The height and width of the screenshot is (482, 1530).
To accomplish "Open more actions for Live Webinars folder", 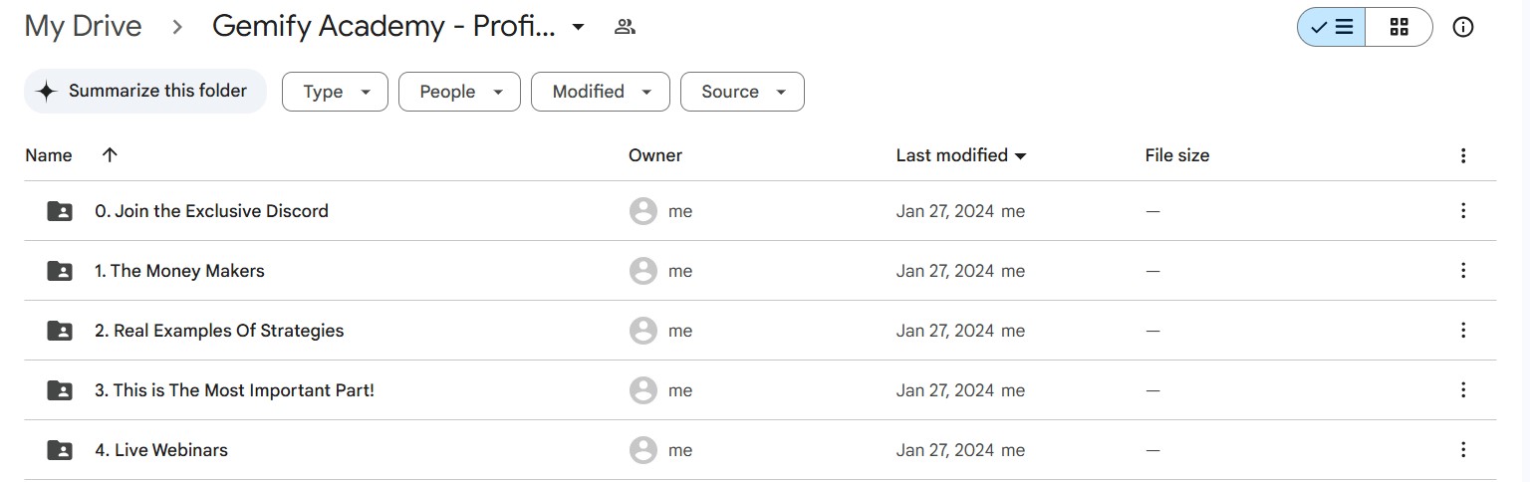I will 1463,450.
